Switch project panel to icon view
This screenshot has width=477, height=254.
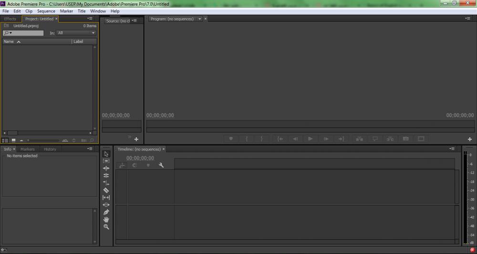(13, 140)
